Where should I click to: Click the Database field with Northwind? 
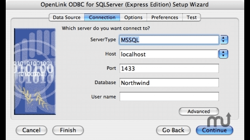[169, 83]
